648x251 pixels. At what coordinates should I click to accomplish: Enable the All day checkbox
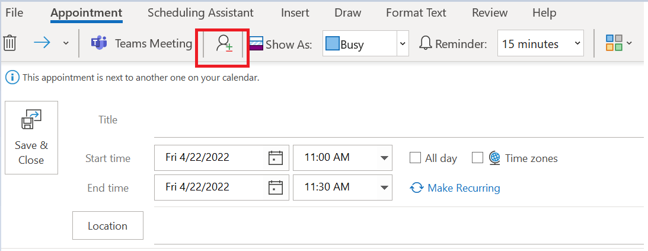tap(415, 158)
